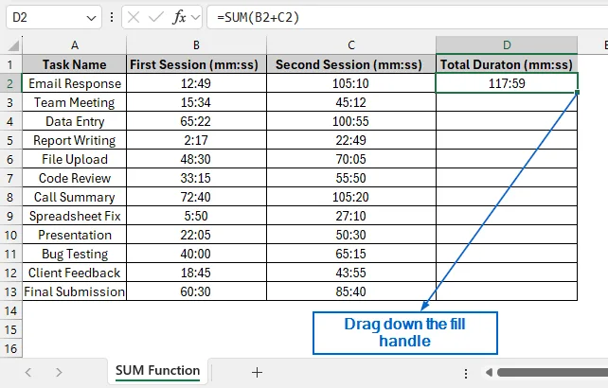Select cell with value 43:55
Screen dimensions: 608x388
(351, 273)
